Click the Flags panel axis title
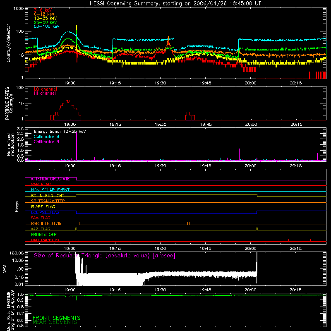 point(17,206)
